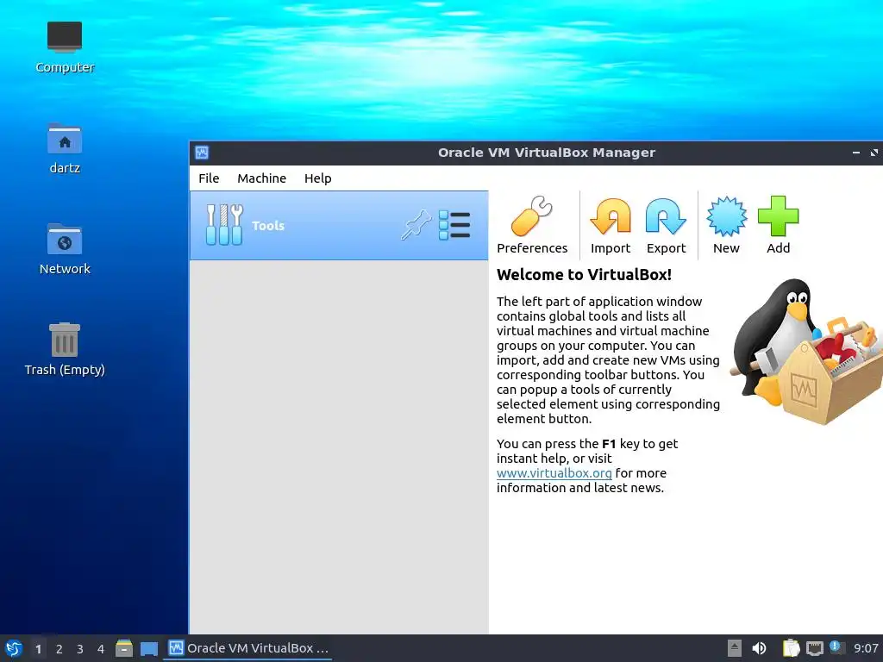
Task: Select the Network desktop icon
Action: [65, 249]
